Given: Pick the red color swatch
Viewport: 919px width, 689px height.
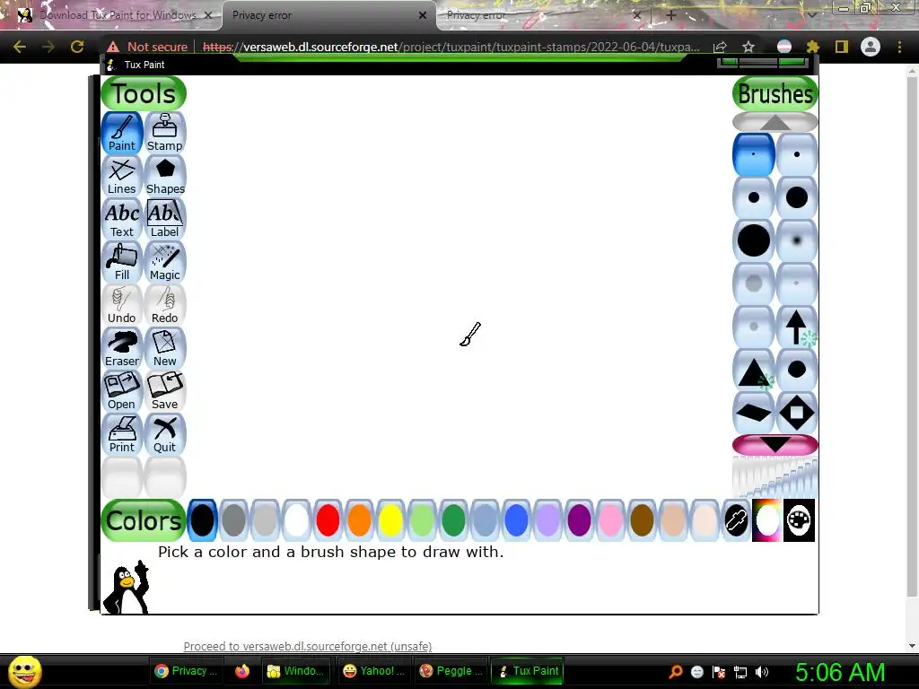Looking at the screenshot, I should pos(328,520).
